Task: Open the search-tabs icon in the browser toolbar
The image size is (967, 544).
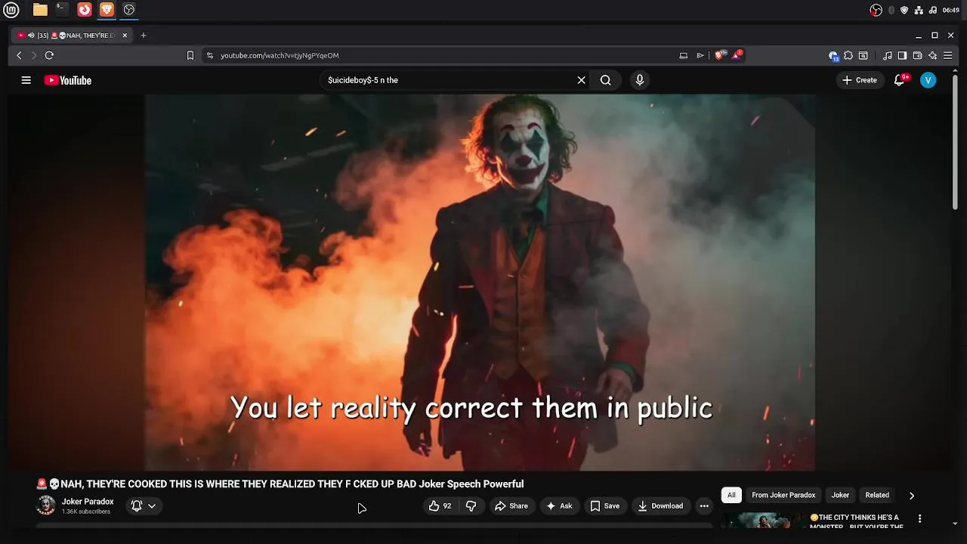Action: (864, 55)
